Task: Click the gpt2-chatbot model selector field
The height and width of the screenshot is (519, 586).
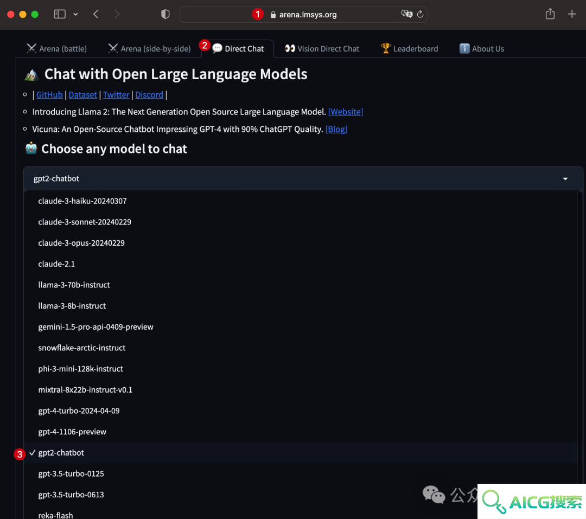Action: pos(303,178)
